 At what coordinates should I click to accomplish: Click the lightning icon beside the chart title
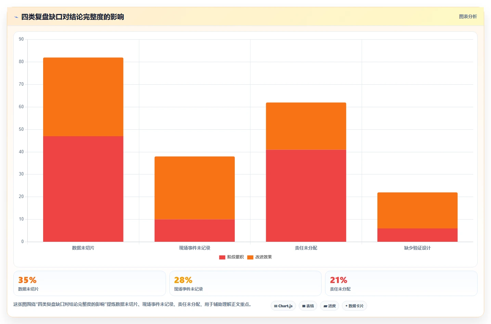pyautogui.click(x=16, y=17)
